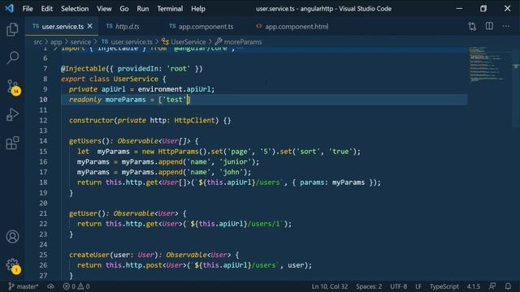The width and height of the screenshot is (520, 292).
Task: Click the Open Changes compare icon
Action: tap(472, 26)
